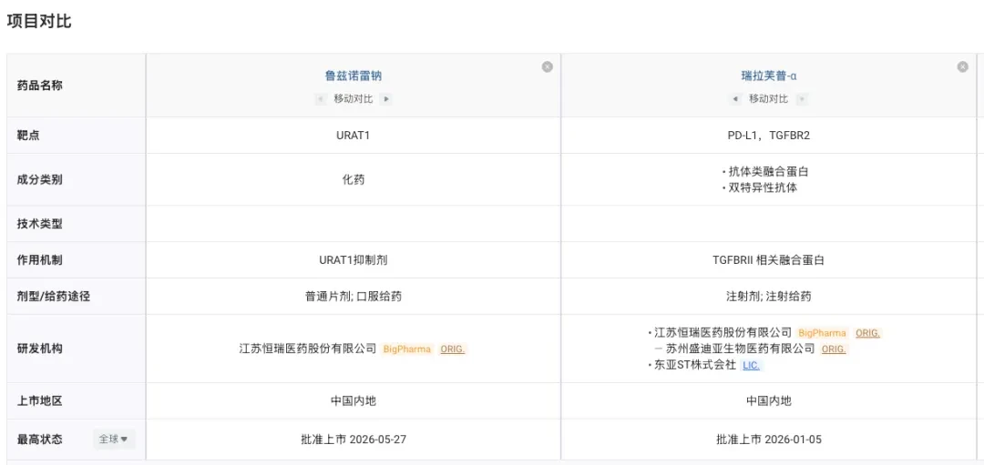Move 瑞拉芙普-α column left with arrow

[x=735, y=99]
